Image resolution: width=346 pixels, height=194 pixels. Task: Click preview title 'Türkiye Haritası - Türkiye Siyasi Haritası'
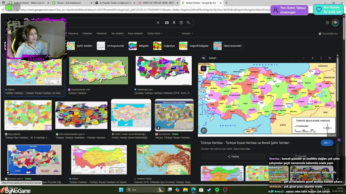point(245,143)
